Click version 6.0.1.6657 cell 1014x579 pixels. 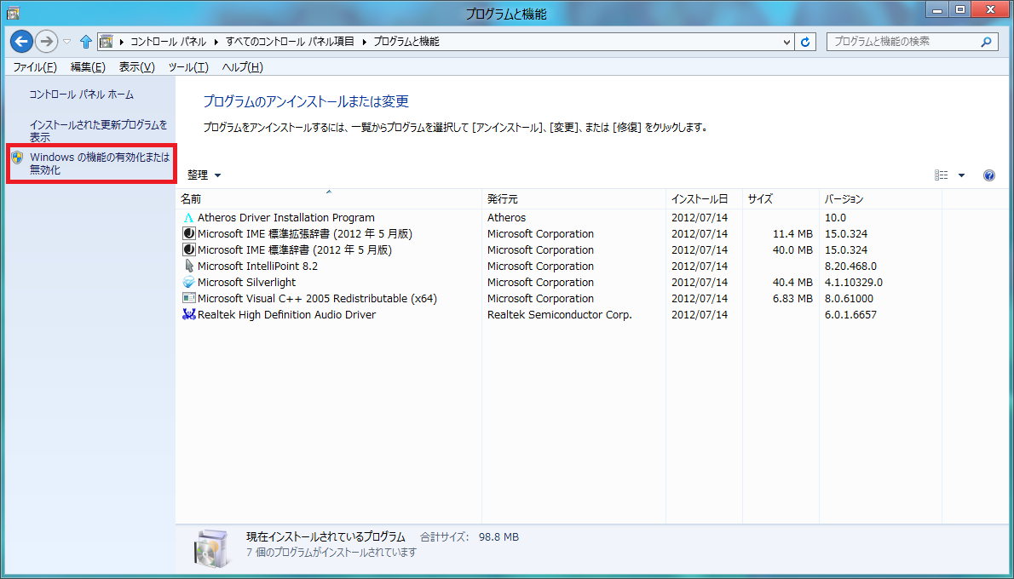[850, 315]
